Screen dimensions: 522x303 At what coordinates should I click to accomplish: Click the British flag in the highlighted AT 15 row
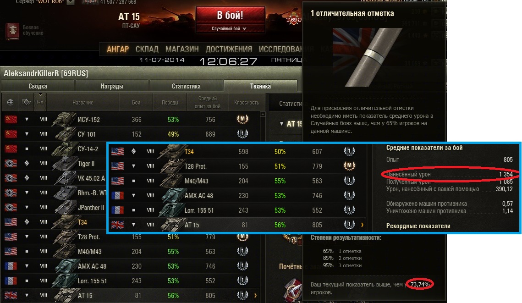click(x=117, y=225)
